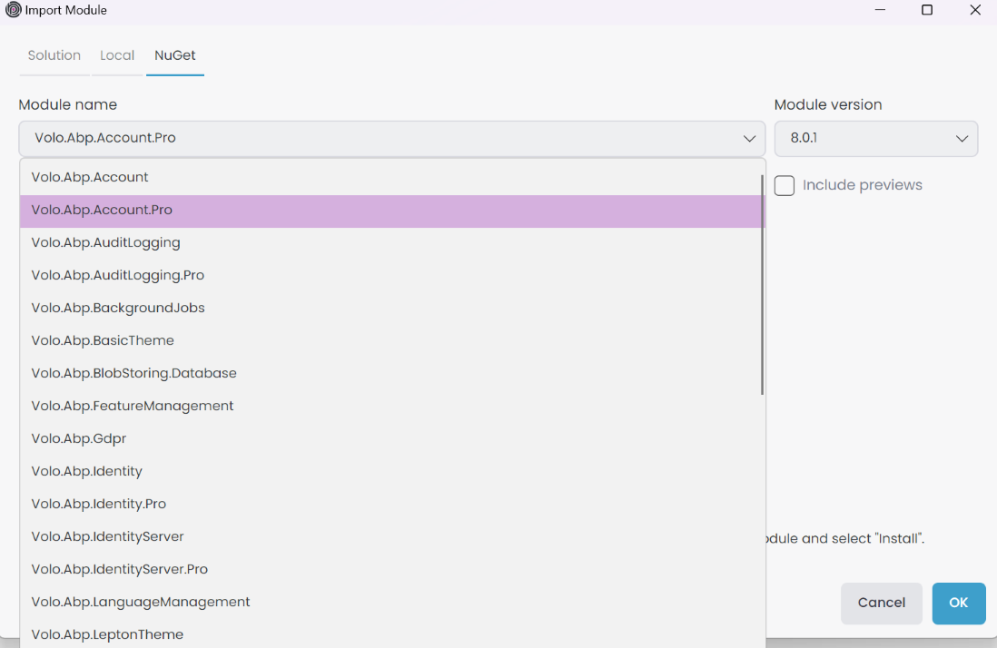Select Volo.Abp.AuditLogging.Pro module
This screenshot has height=648, width=997.
click(118, 275)
